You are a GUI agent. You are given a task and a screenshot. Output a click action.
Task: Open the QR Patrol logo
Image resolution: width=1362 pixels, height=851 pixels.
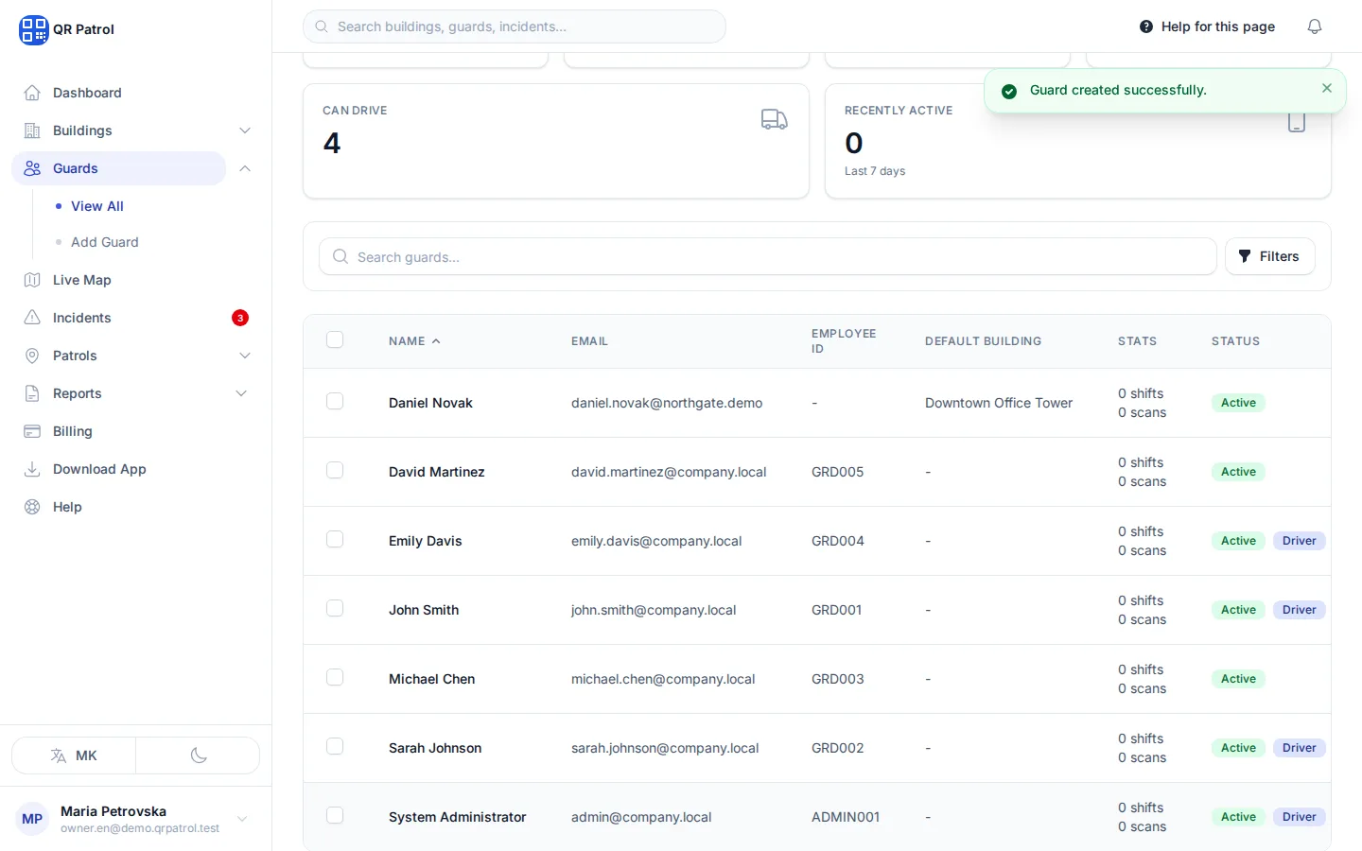(66, 29)
